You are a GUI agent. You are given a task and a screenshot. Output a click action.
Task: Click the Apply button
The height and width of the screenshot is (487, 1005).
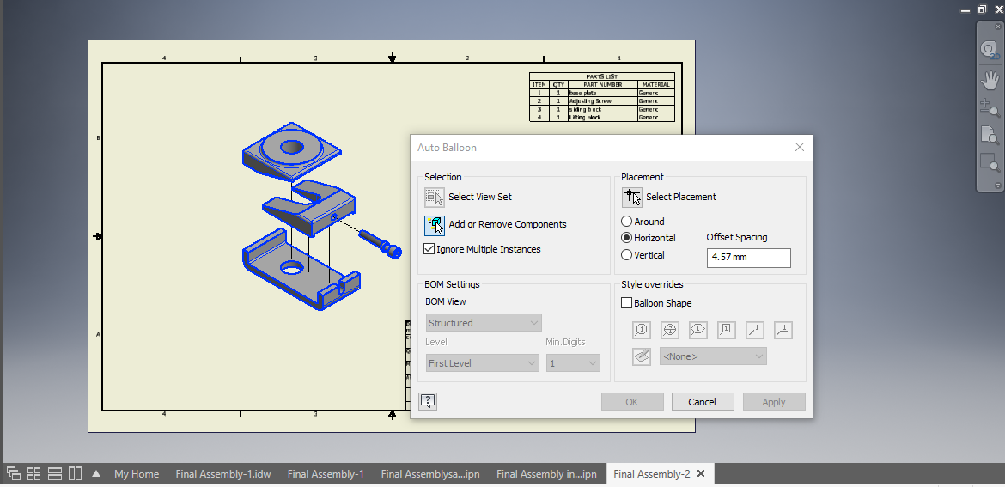[774, 402]
